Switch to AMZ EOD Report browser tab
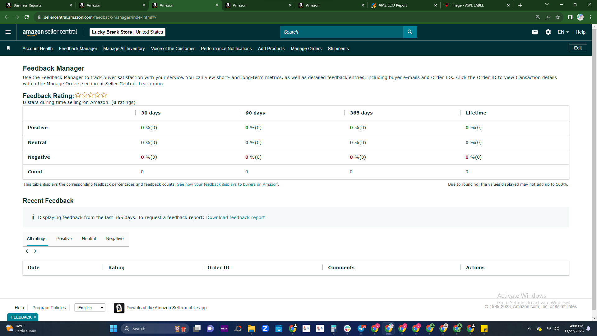The image size is (597, 336). pos(404,5)
